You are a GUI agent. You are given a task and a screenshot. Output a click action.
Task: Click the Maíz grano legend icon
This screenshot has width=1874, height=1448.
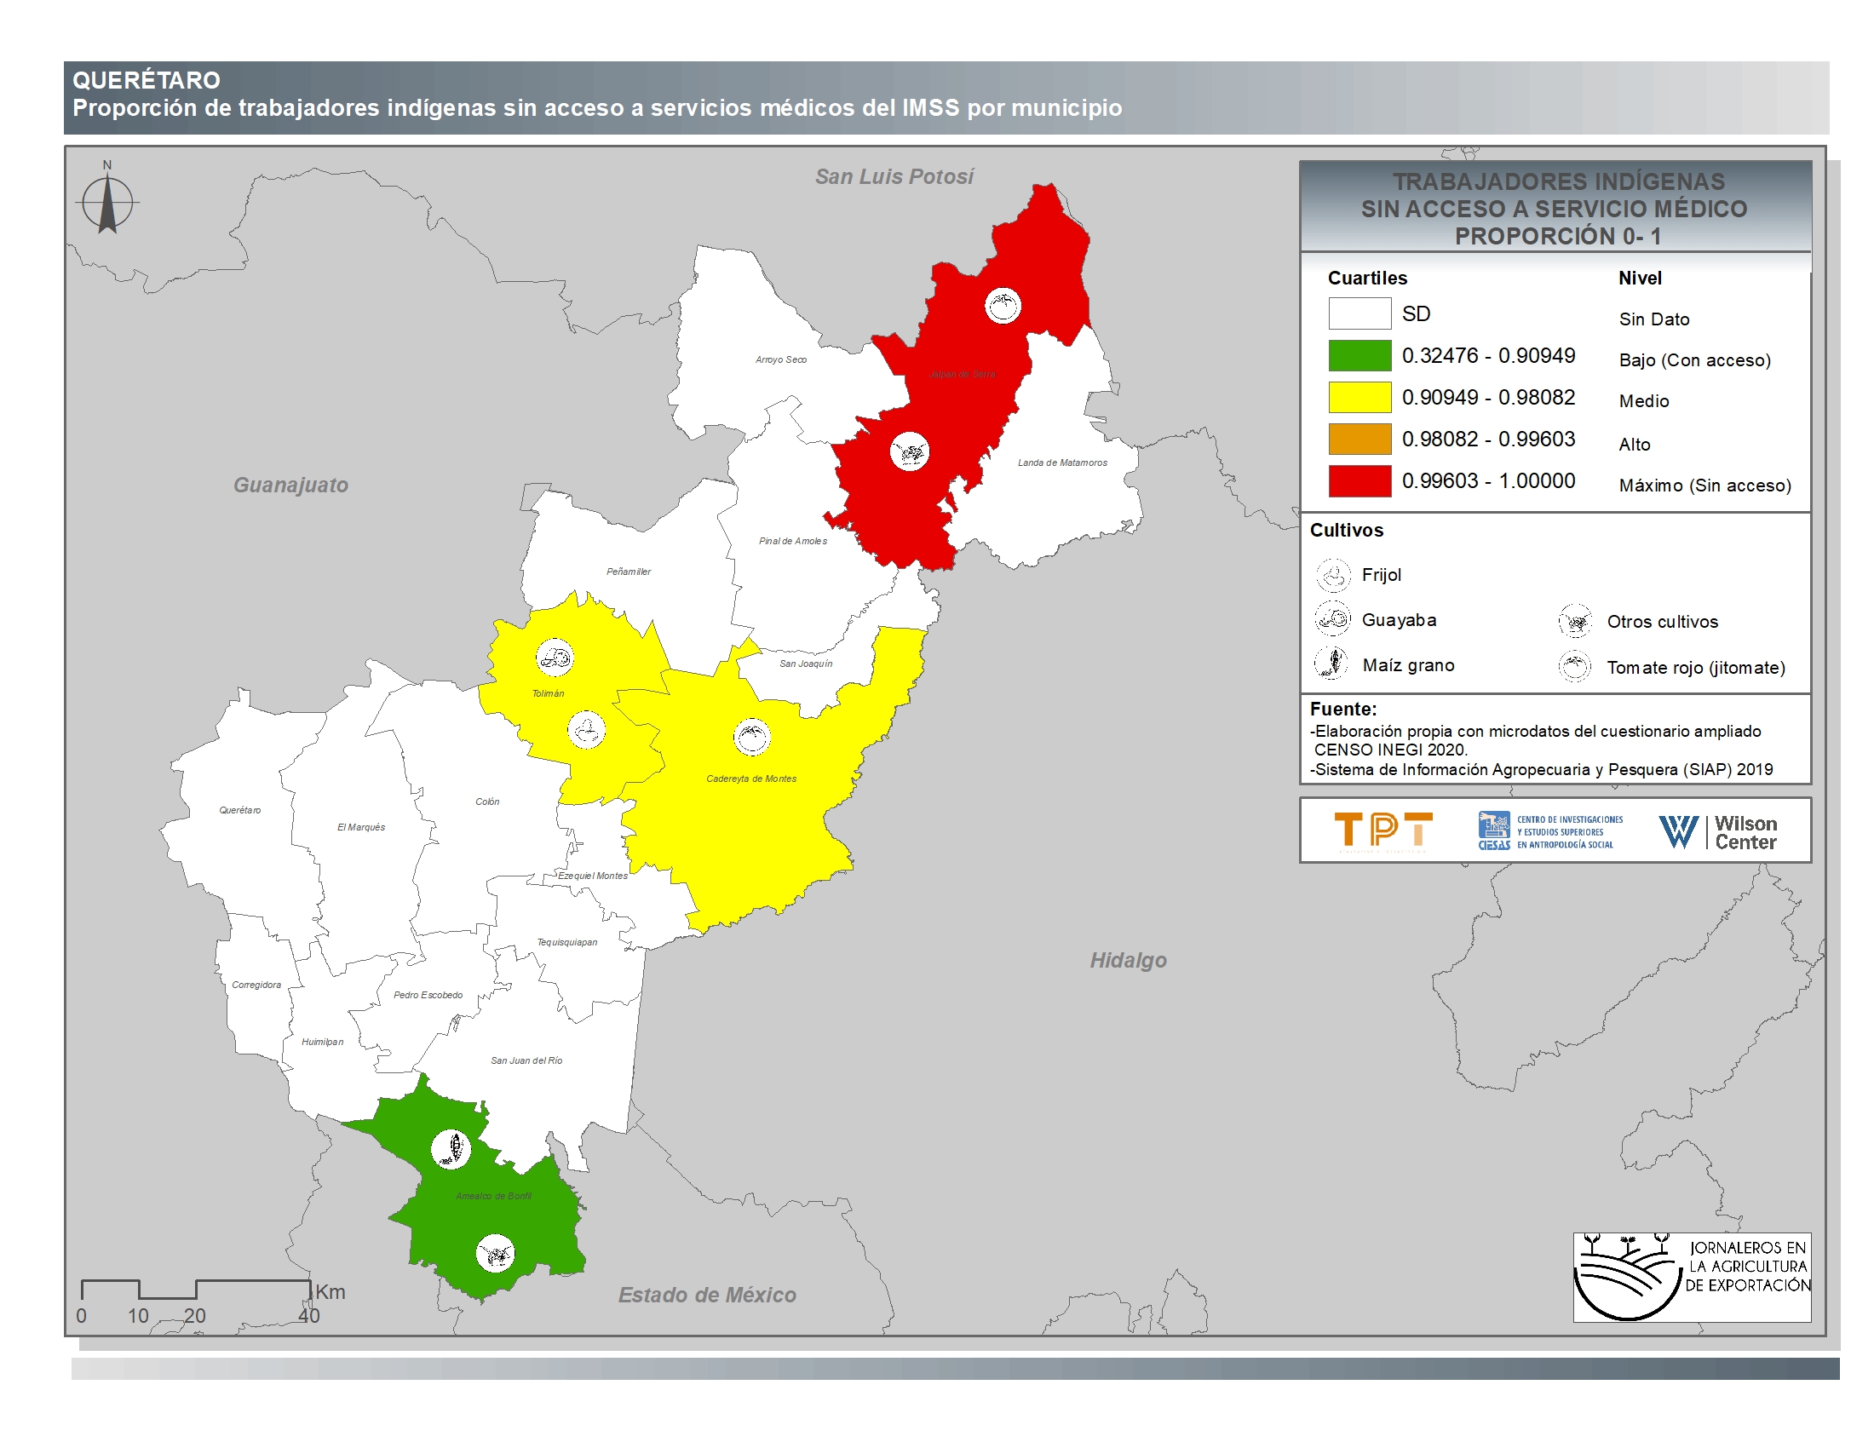[x=1332, y=664]
